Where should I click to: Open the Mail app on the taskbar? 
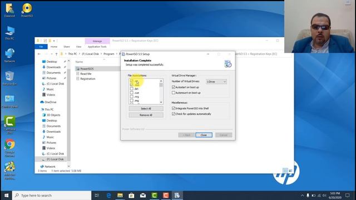click(x=143, y=195)
